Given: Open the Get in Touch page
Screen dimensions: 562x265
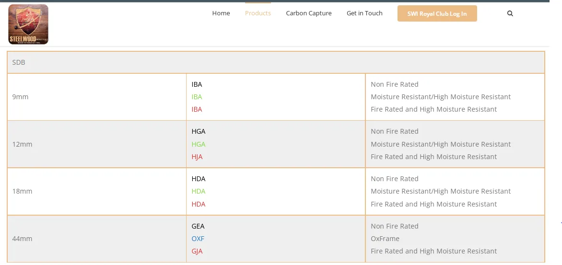Looking at the screenshot, I should (364, 13).
